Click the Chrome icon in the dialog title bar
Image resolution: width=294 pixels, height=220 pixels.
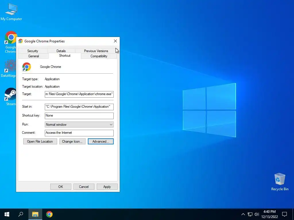pos(21,41)
